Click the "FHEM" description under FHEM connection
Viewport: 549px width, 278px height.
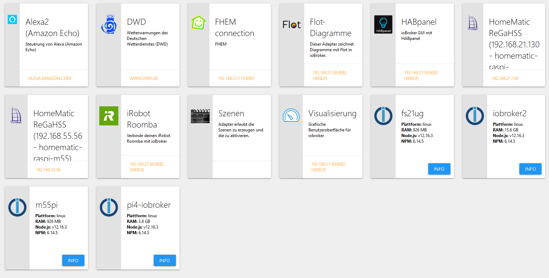(x=221, y=44)
